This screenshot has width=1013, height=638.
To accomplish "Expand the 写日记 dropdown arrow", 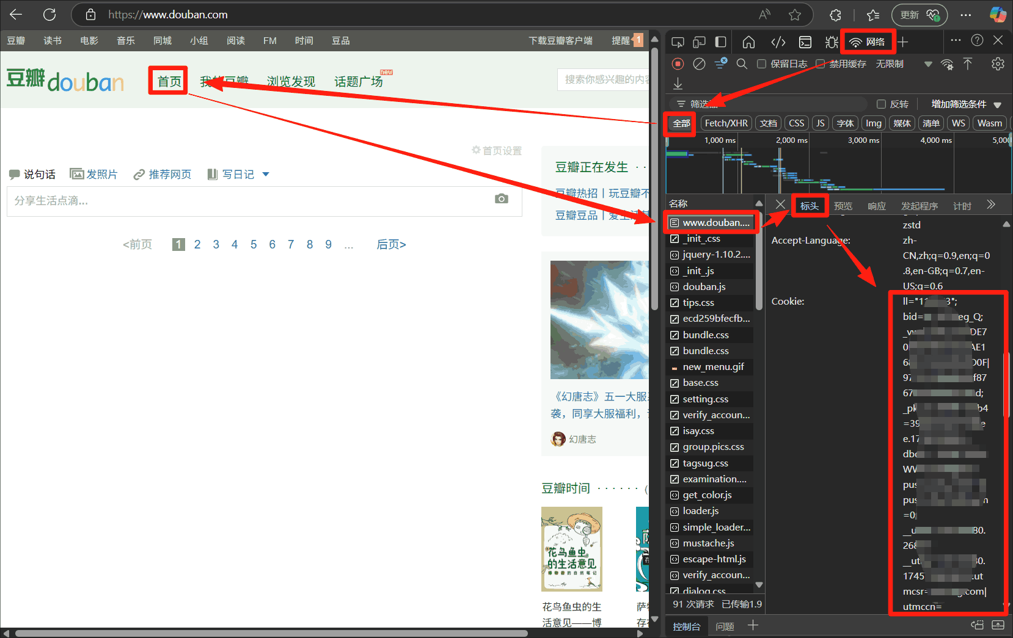I will (266, 175).
